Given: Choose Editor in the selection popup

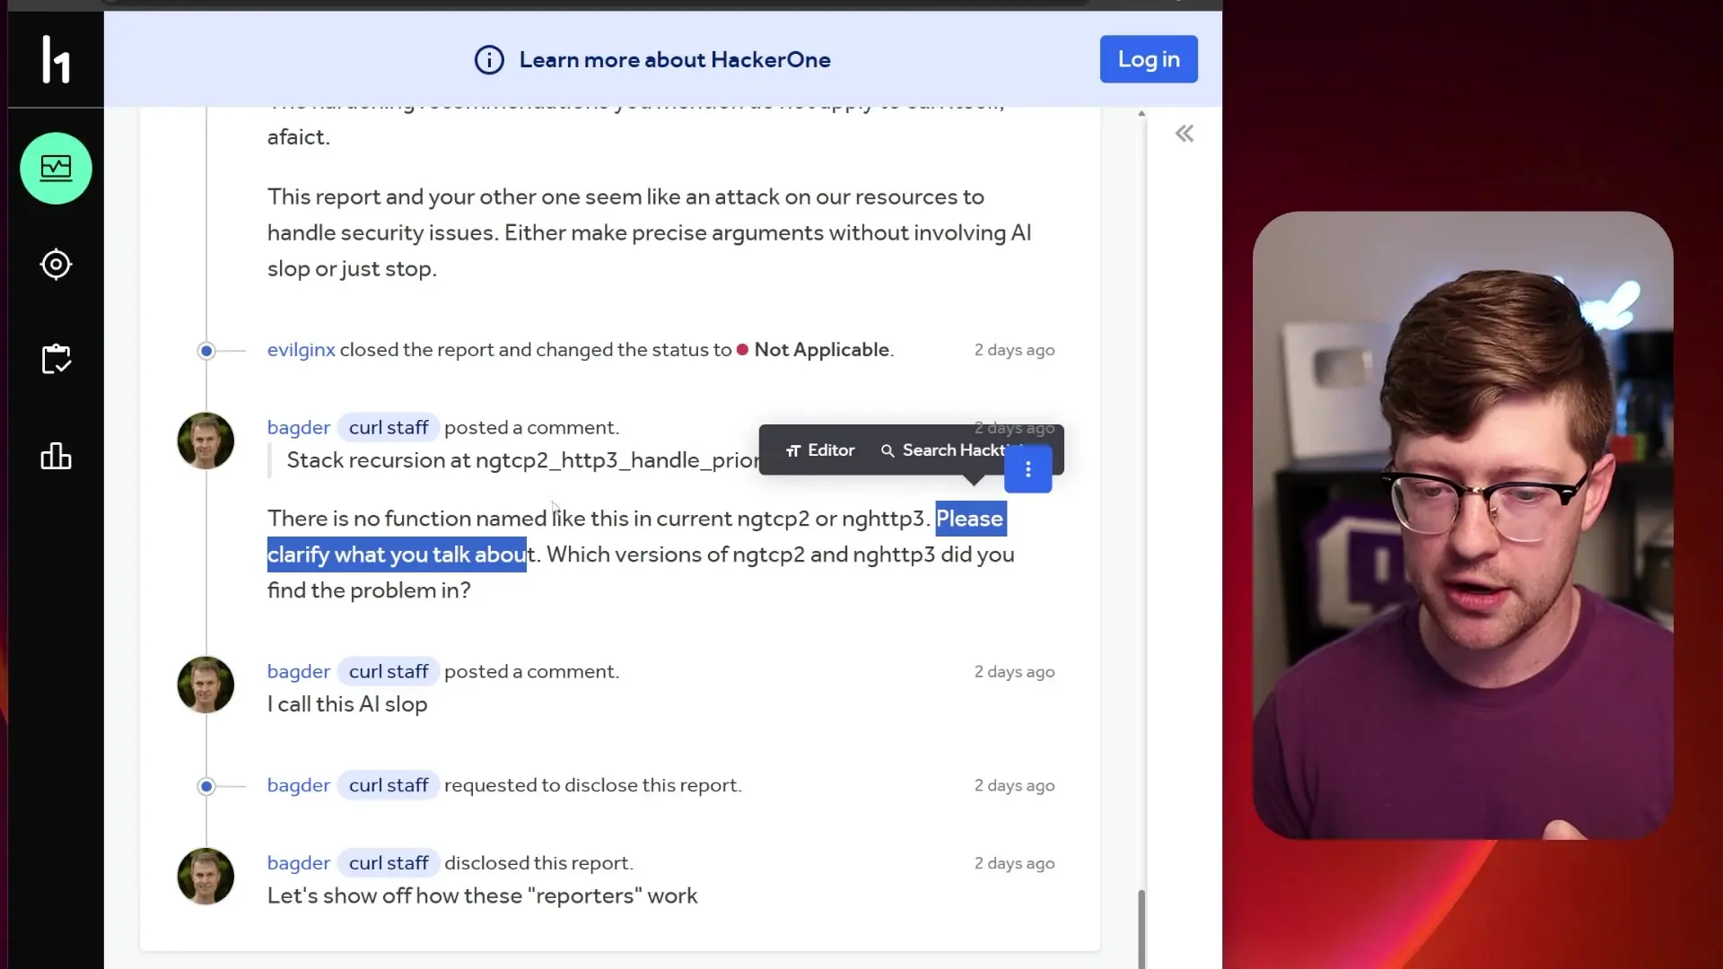Looking at the screenshot, I should pos(820,450).
